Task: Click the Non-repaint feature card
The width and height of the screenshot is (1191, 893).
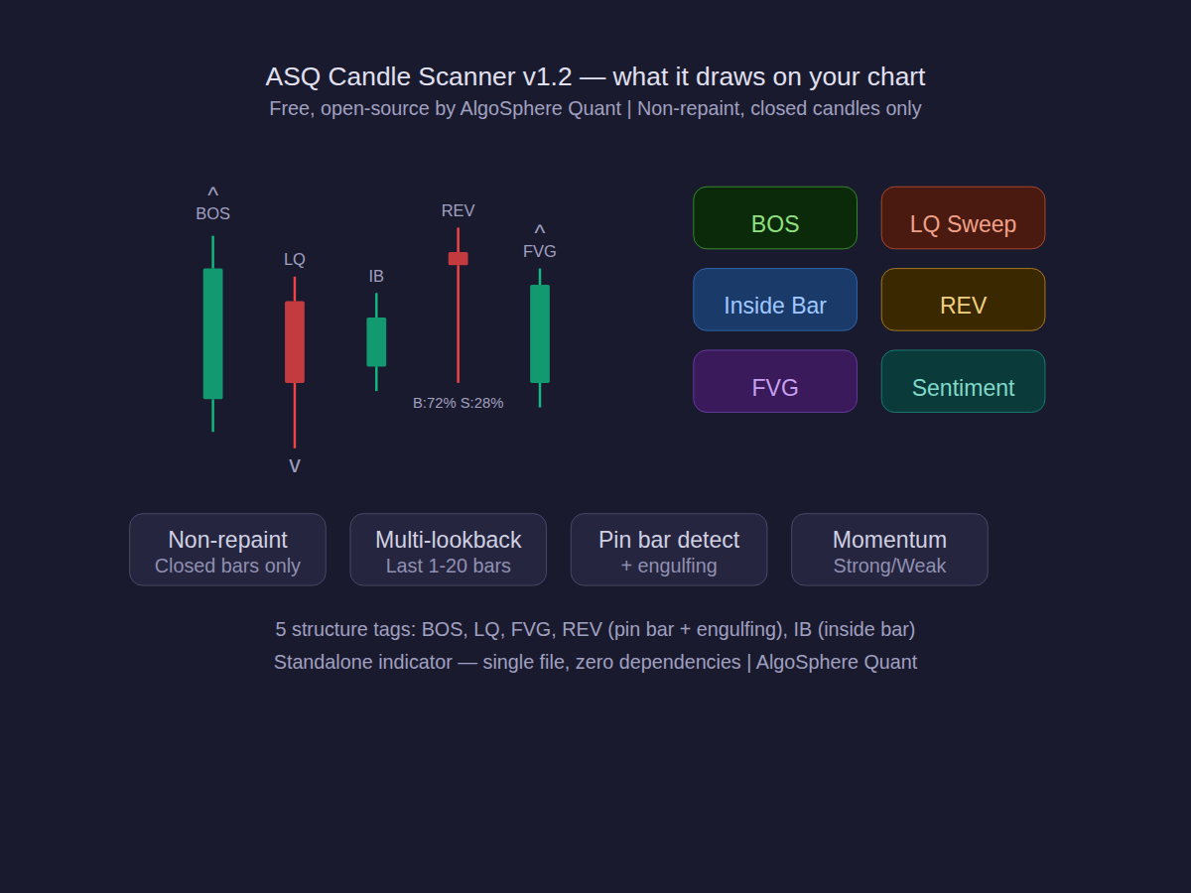Action: point(227,550)
